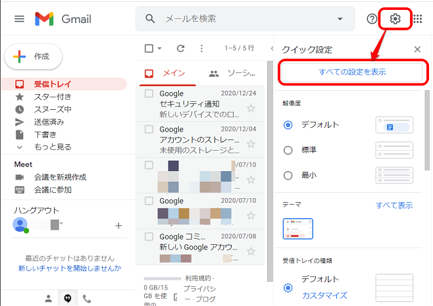Screen dimensions: 433x306
Task: Check the アカウントのストレージ email checkbox
Action: 149,129
